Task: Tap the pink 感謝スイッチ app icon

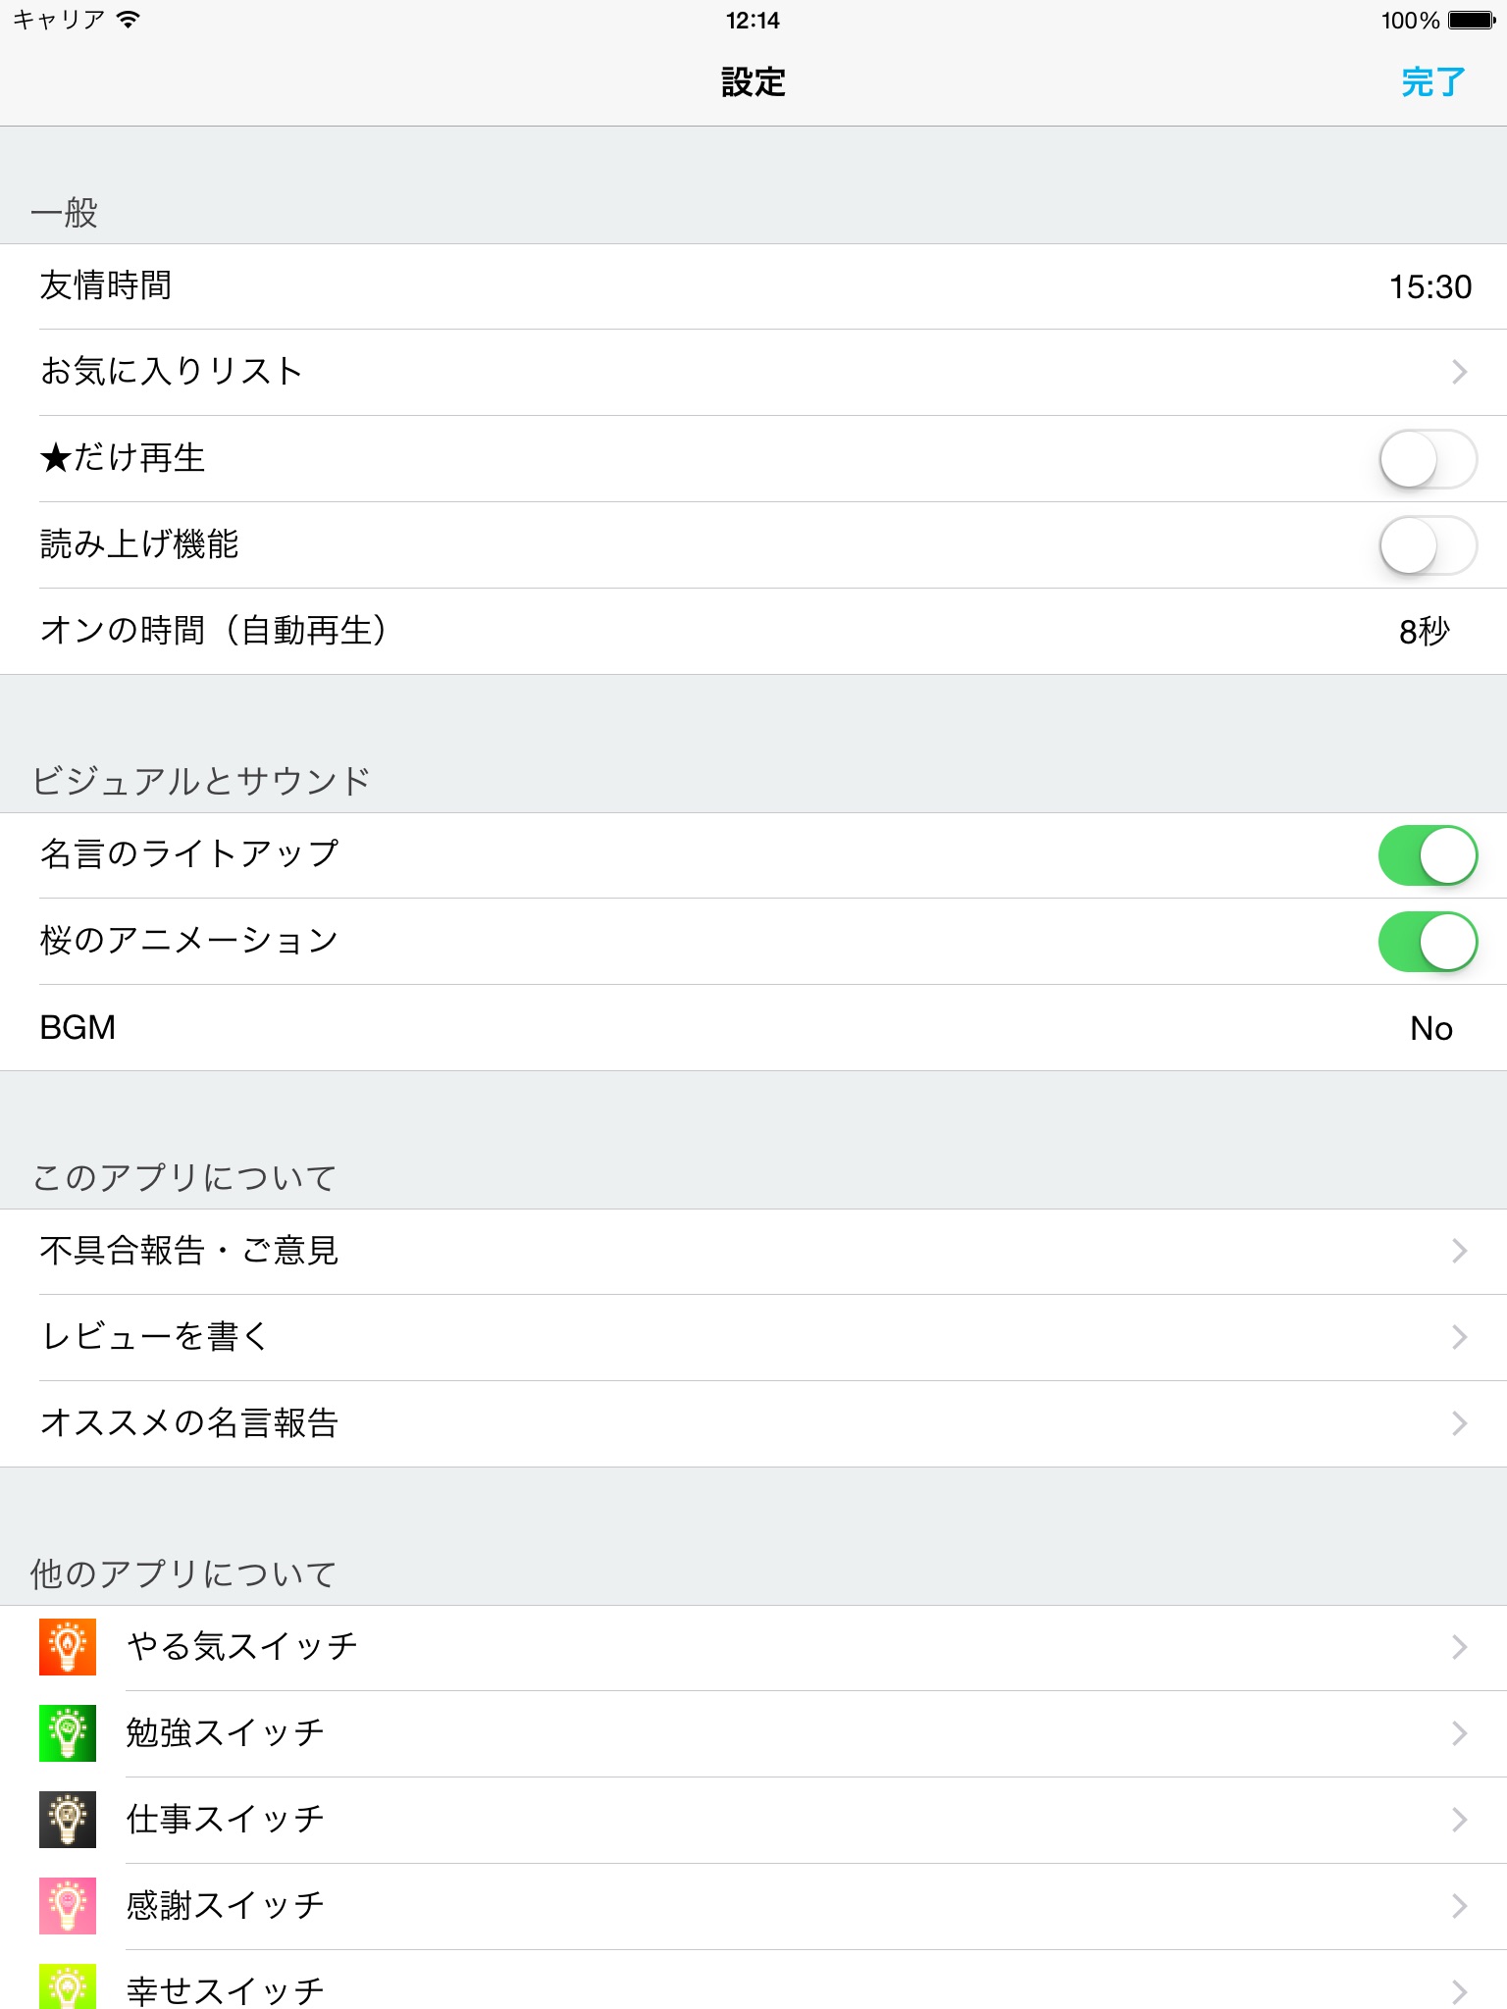Action: tap(68, 1906)
